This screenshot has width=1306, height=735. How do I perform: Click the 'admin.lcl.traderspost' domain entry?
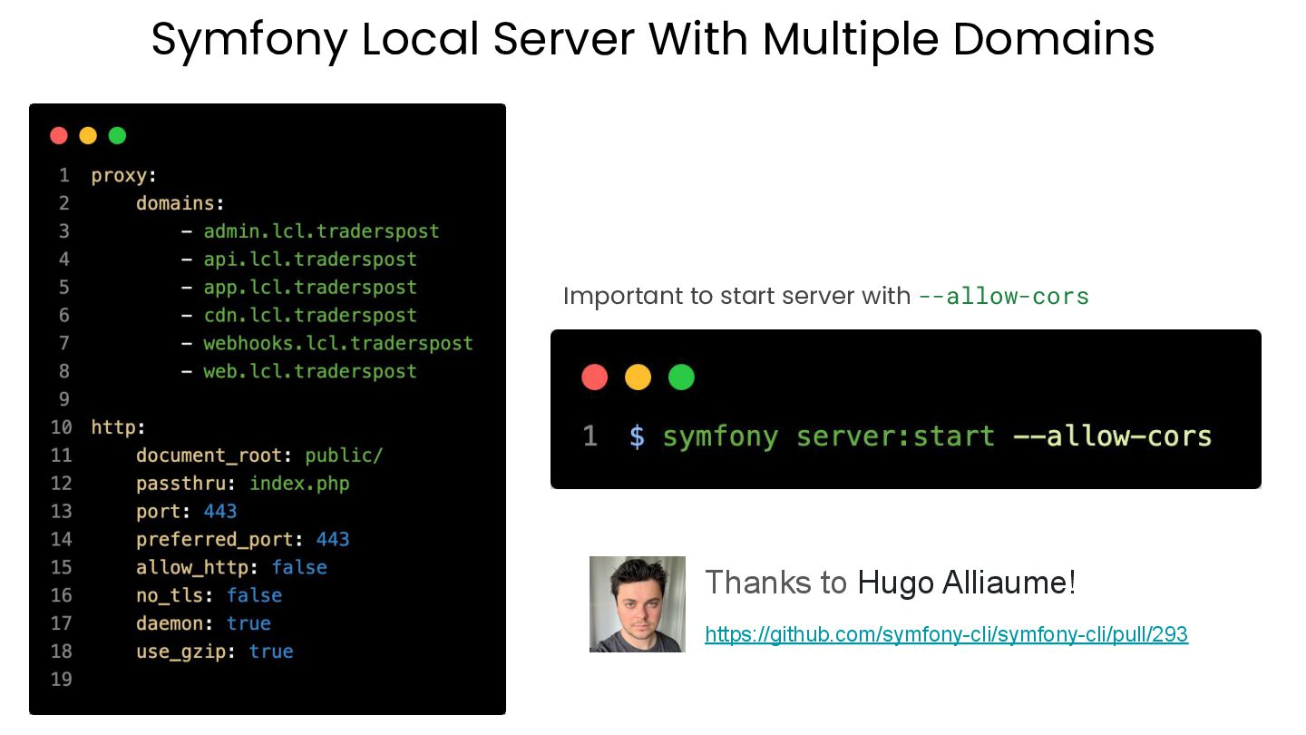click(x=321, y=231)
